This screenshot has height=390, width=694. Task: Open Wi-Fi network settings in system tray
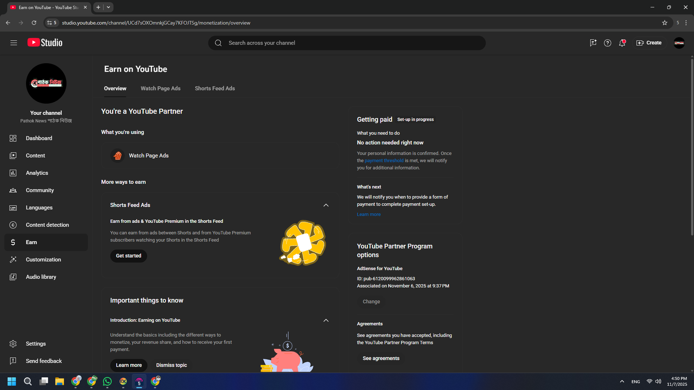point(649,381)
